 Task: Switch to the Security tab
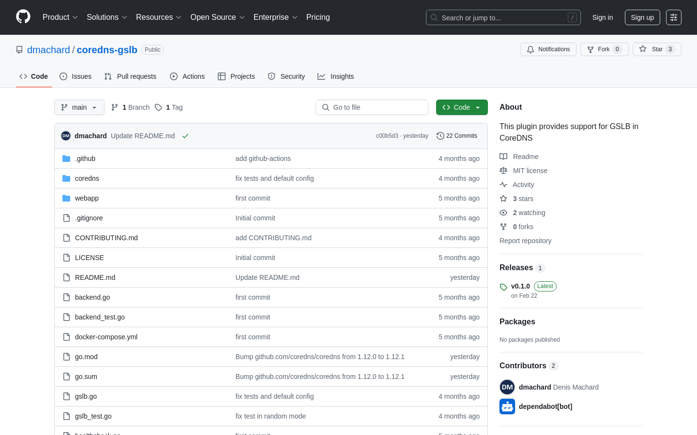287,76
